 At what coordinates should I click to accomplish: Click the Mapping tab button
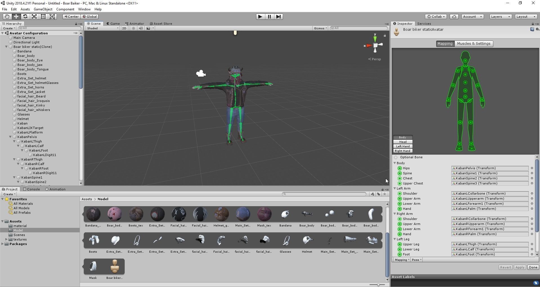(x=445, y=44)
